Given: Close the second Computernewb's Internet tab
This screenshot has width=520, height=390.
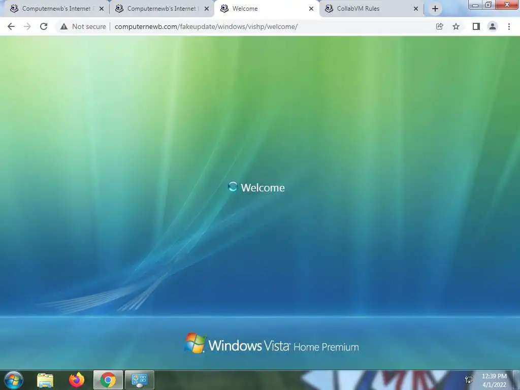Looking at the screenshot, I should [x=207, y=9].
